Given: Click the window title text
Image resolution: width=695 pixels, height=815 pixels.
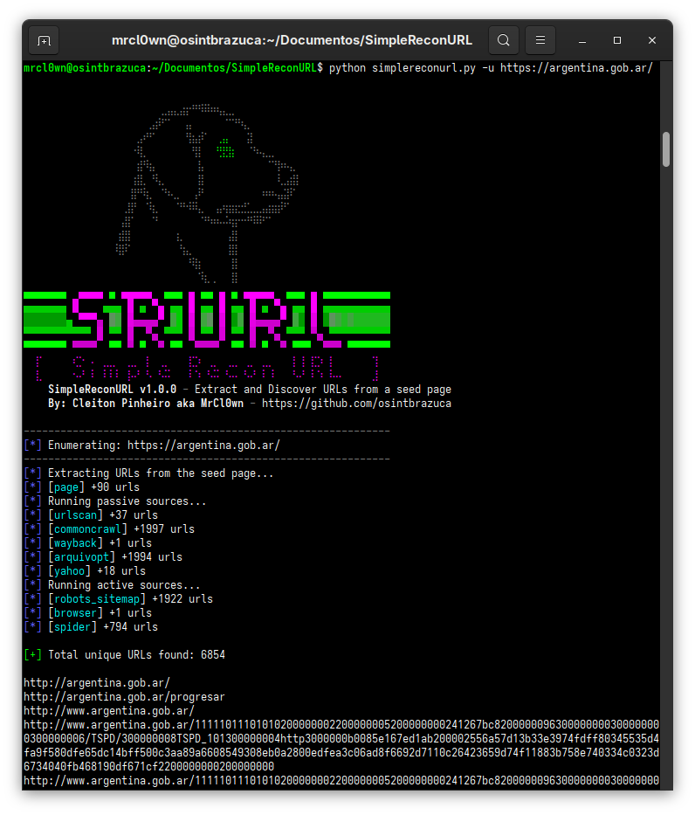Looking at the screenshot, I should point(292,40).
